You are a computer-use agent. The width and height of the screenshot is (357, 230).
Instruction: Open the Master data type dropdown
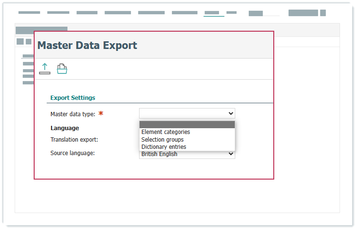click(187, 113)
